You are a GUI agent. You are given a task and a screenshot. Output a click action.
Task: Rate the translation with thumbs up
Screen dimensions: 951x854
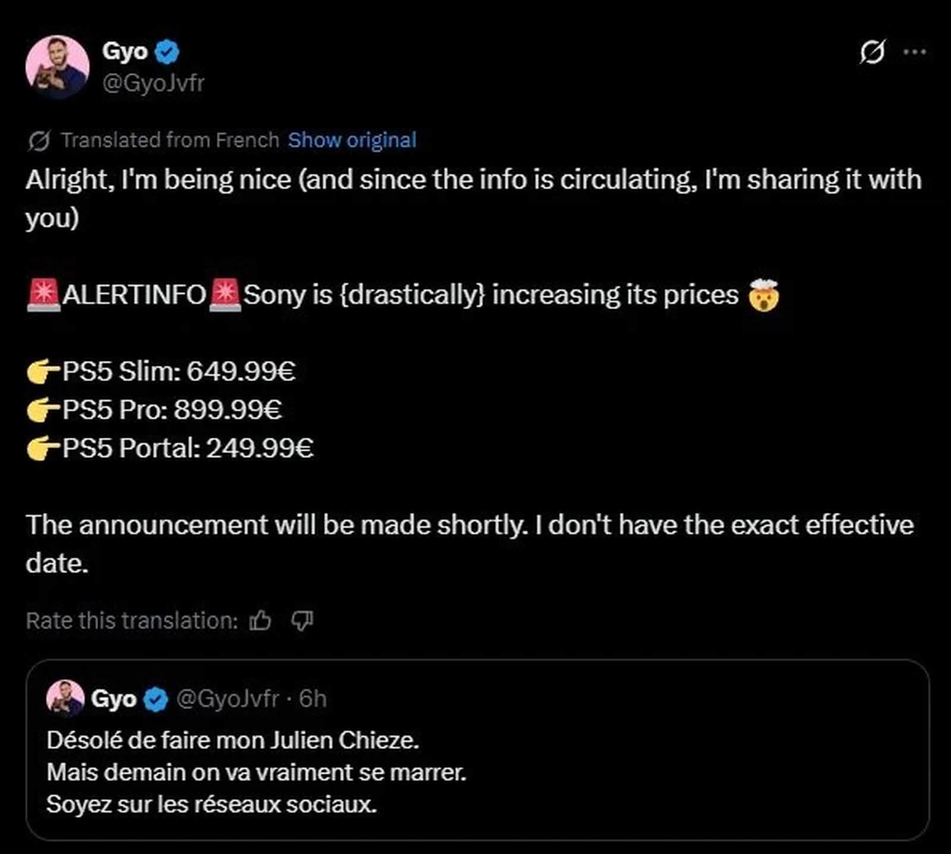[x=260, y=621]
